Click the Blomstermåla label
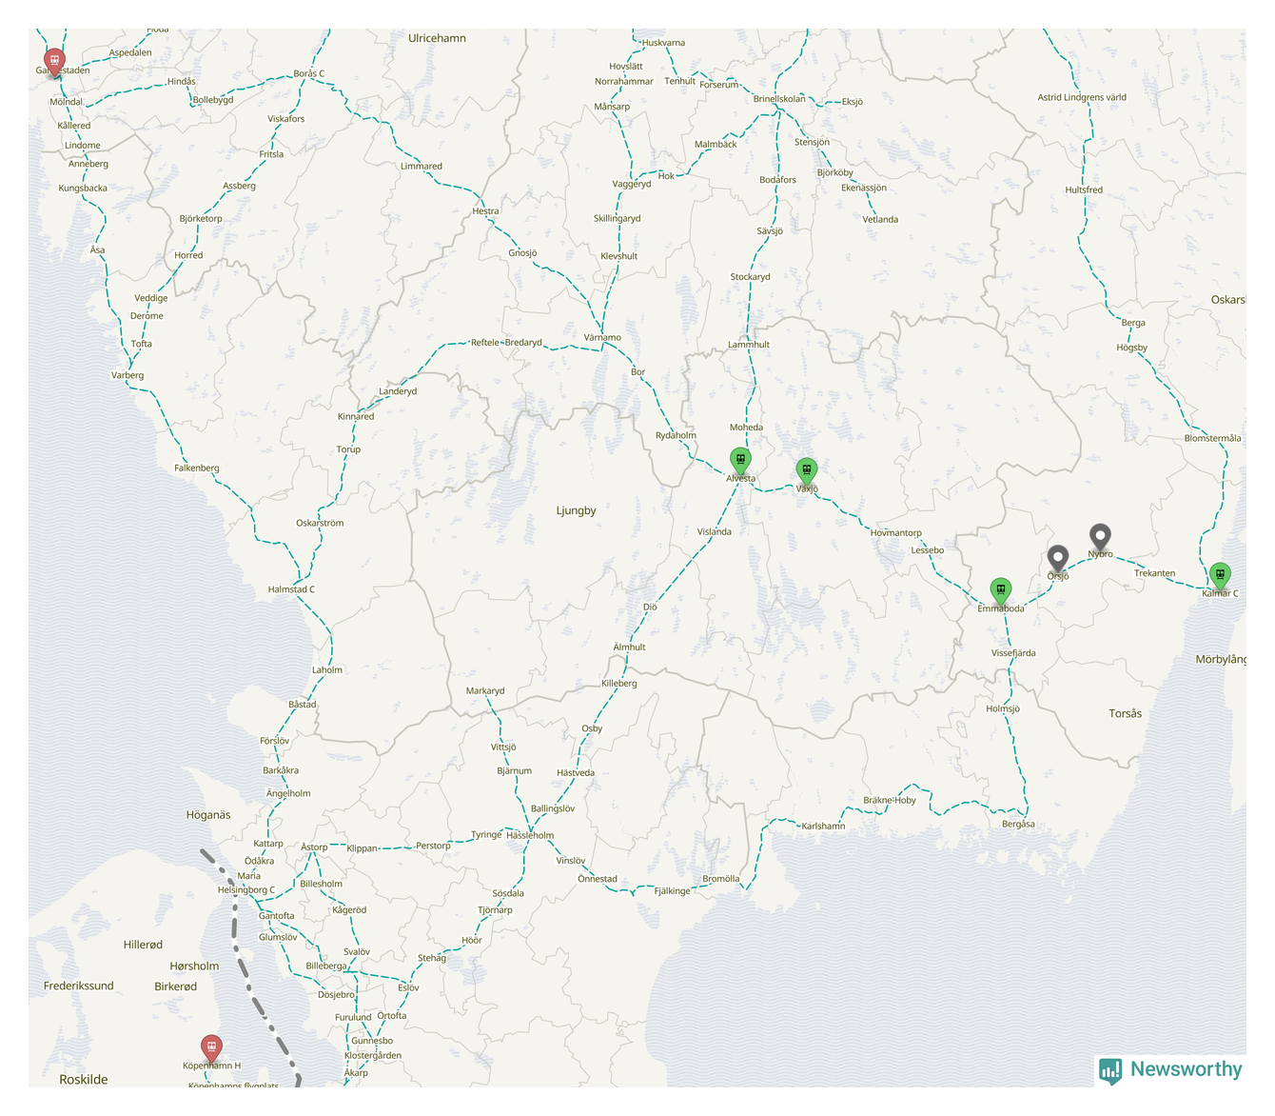This screenshot has height=1116, width=1275. pyautogui.click(x=1212, y=438)
